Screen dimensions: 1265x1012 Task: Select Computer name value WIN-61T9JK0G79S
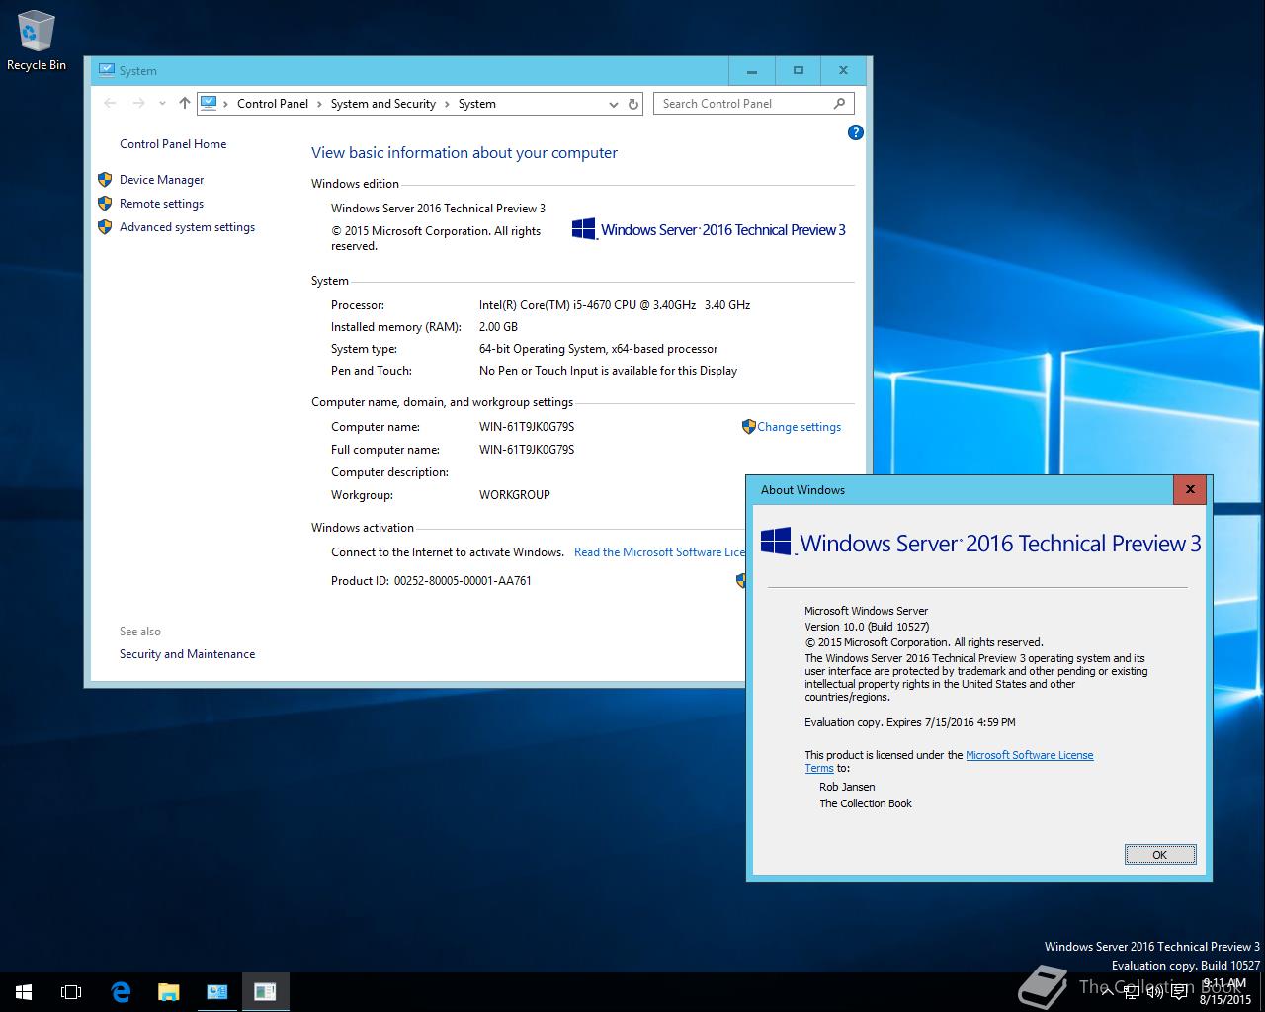[527, 427]
